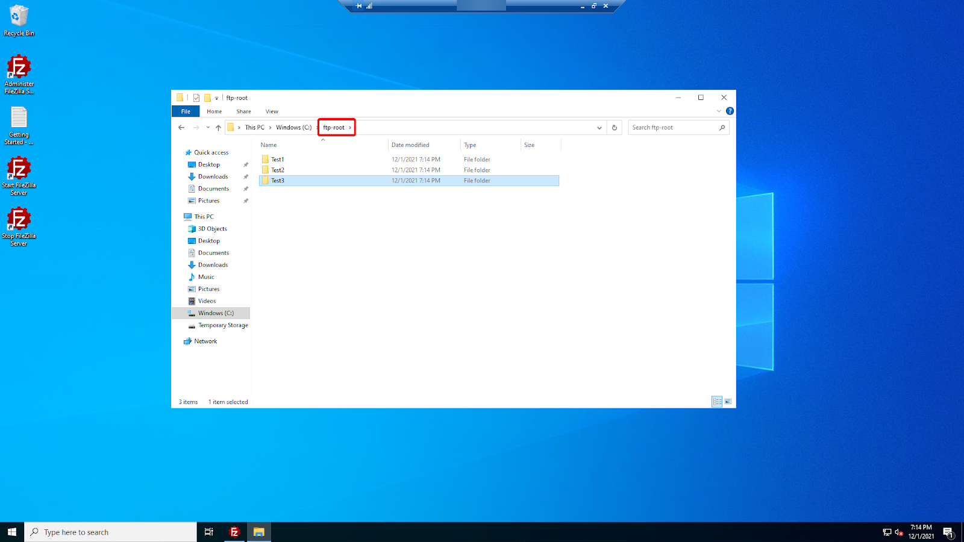Open the Share ribbon tab

click(243, 111)
